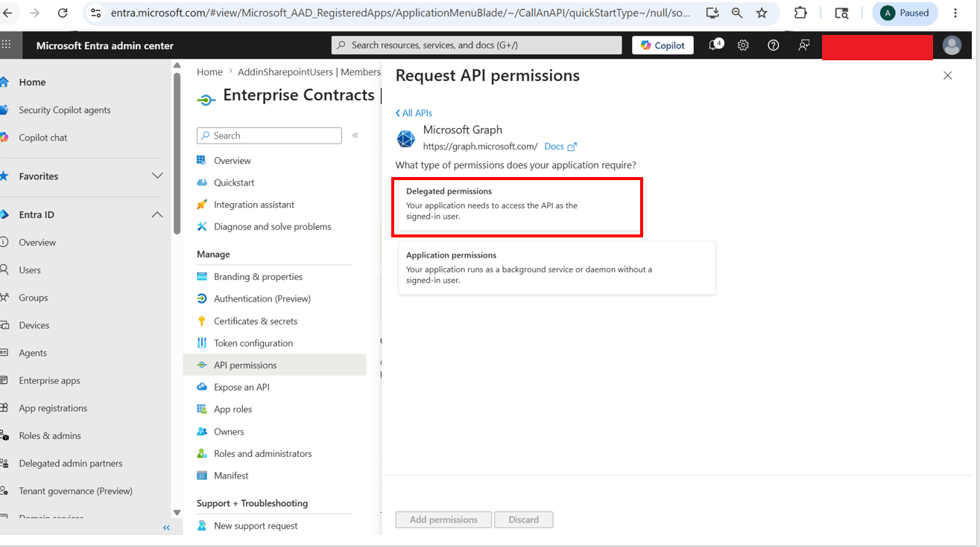This screenshot has height=547, width=980.
Task: Click the notifications bell icon
Action: click(x=715, y=45)
